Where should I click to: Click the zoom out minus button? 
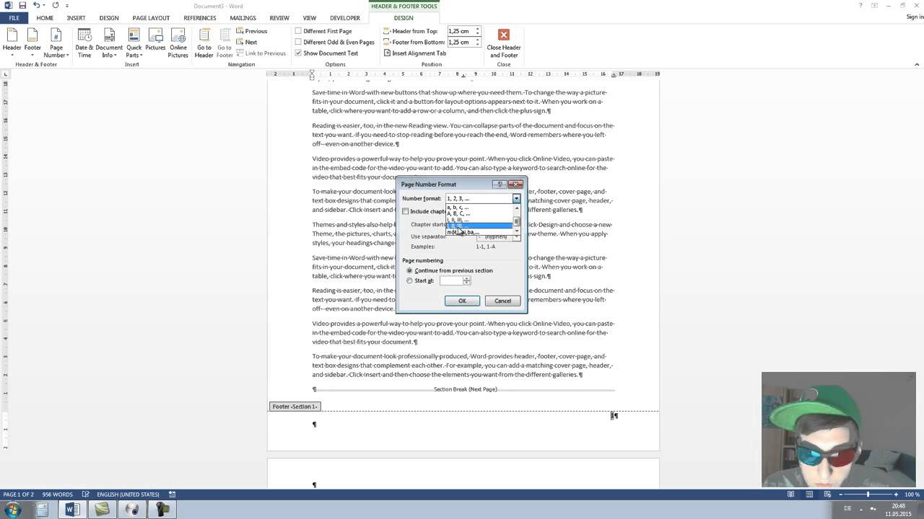(x=840, y=494)
